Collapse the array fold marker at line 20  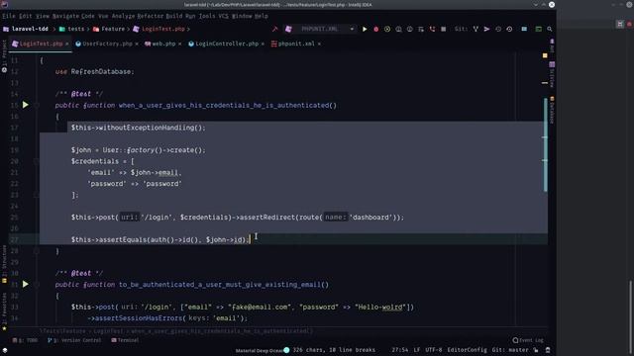point(37,161)
